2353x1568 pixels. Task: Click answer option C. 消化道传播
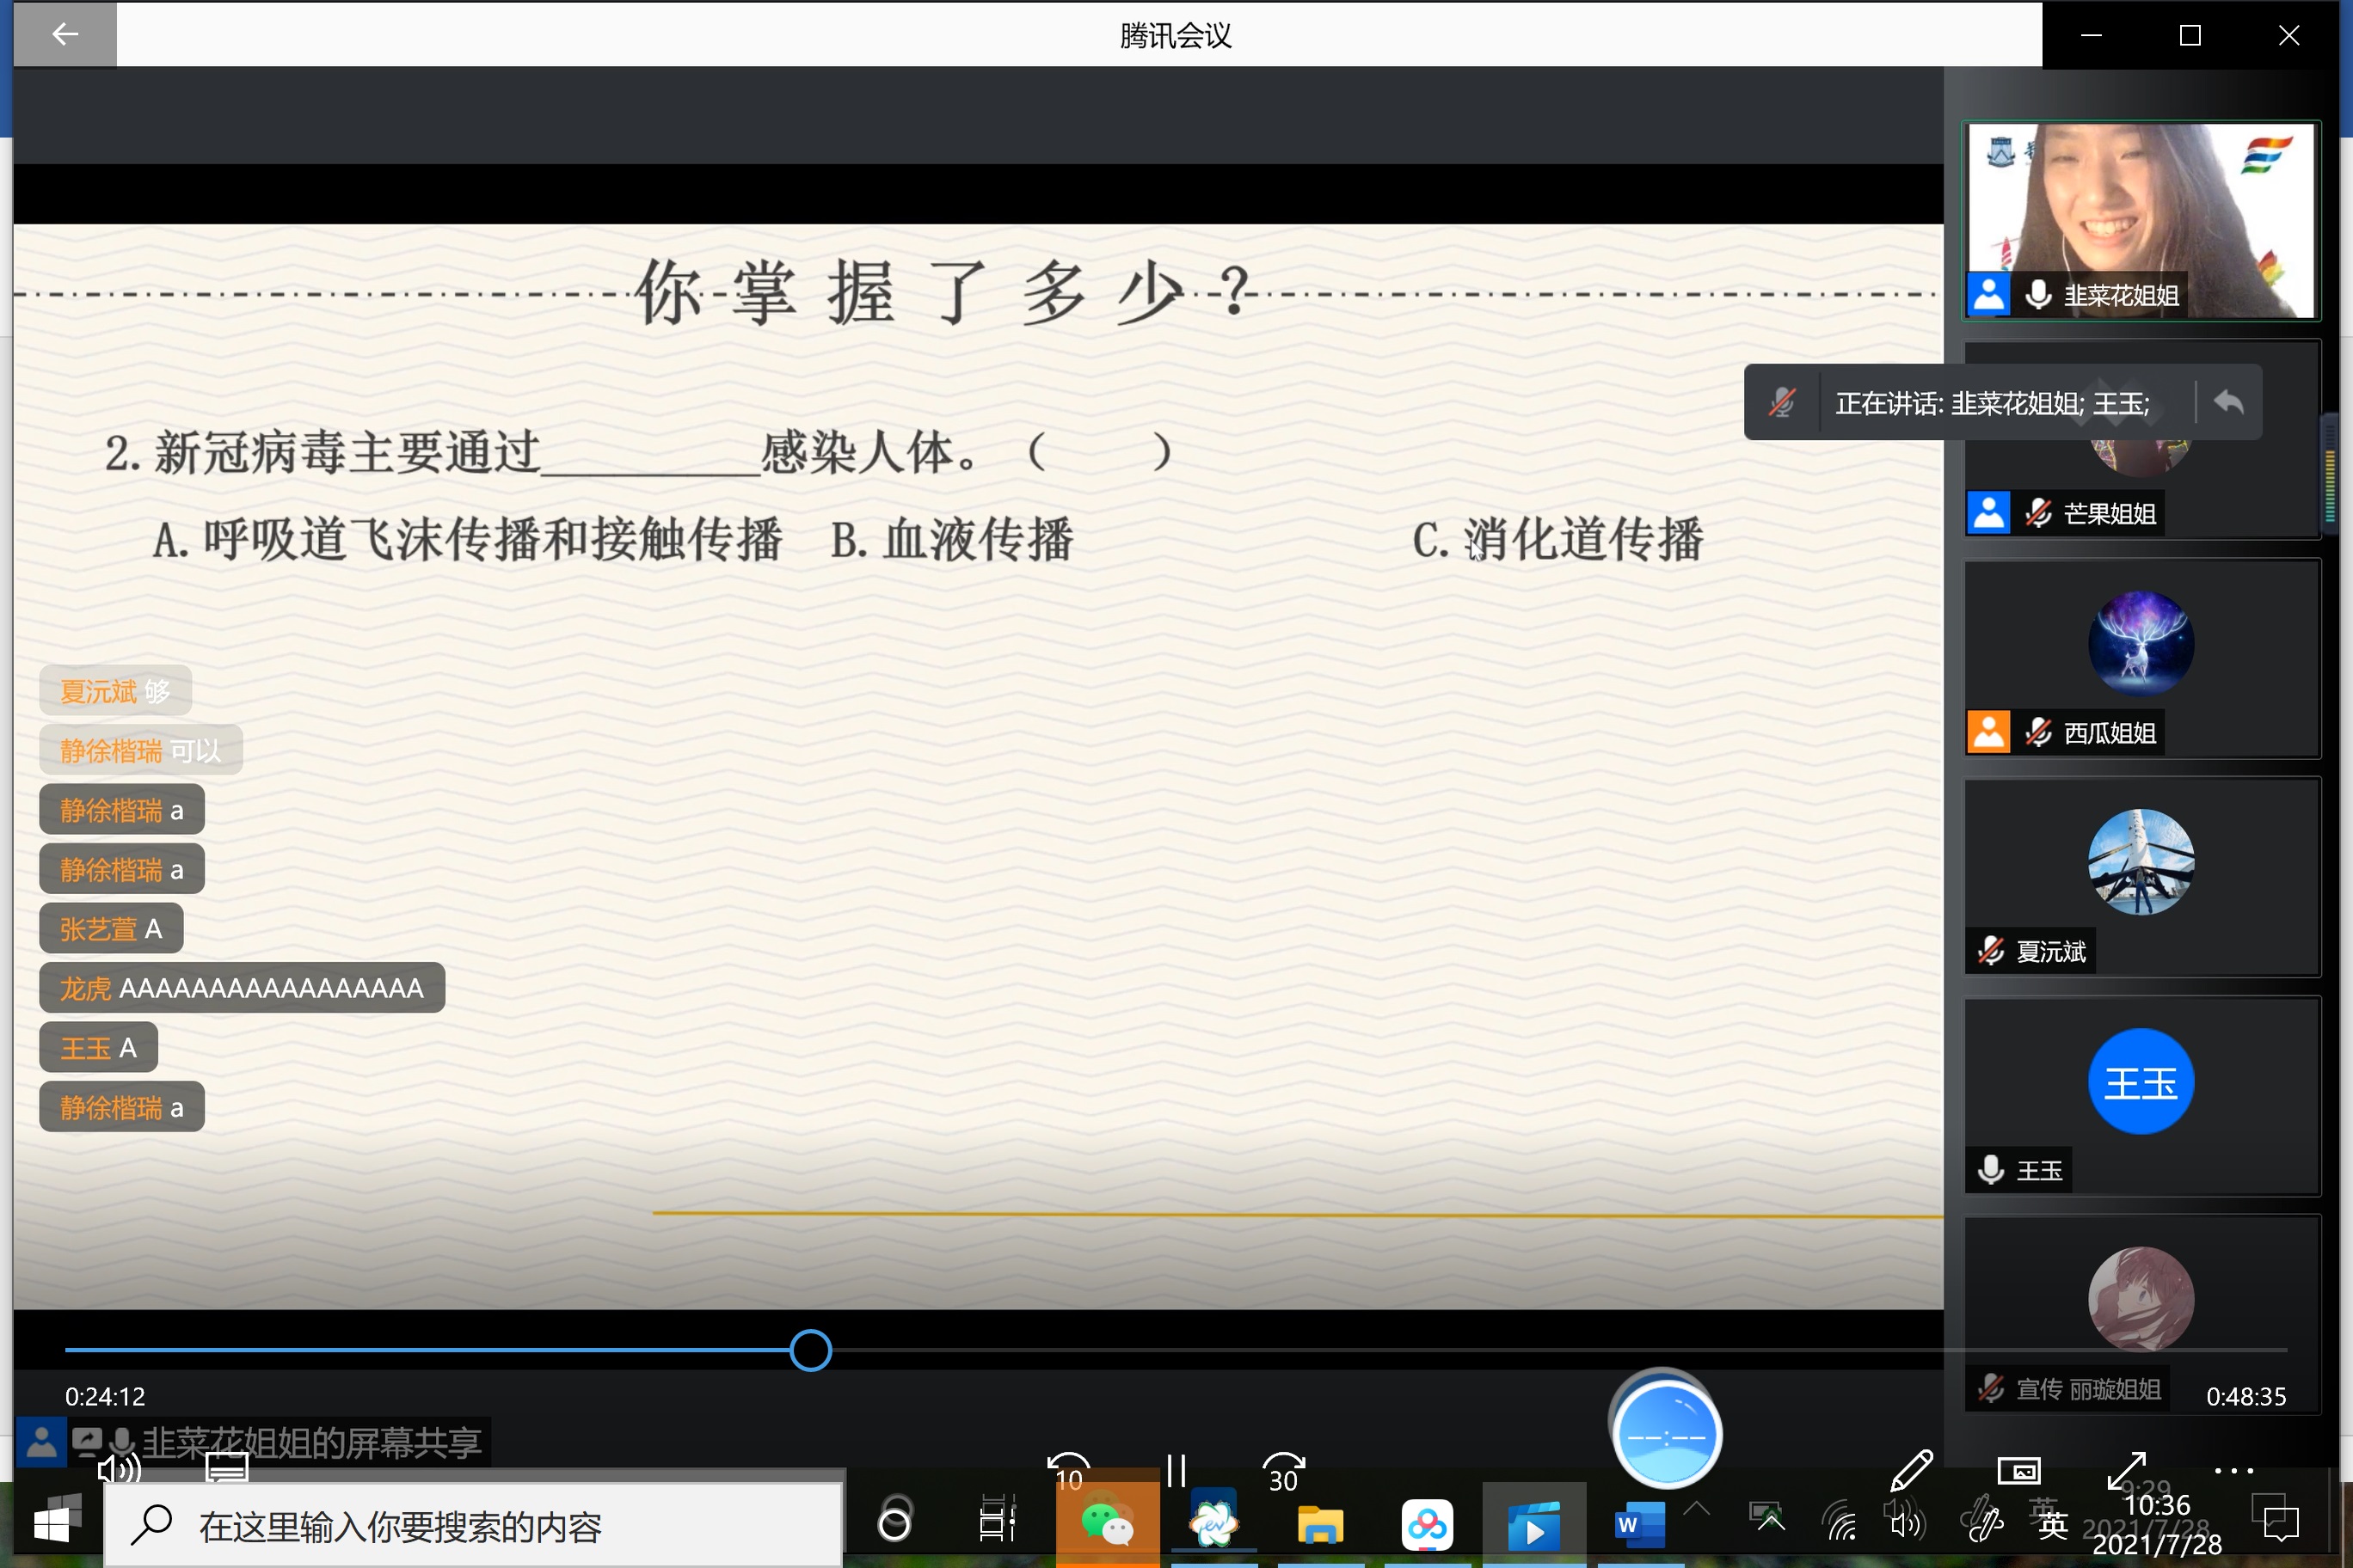coord(1557,540)
